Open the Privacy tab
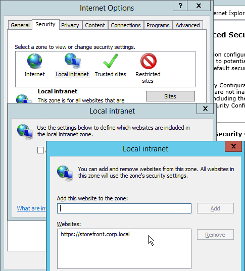Screen dimensions: 245x271 coord(70,25)
